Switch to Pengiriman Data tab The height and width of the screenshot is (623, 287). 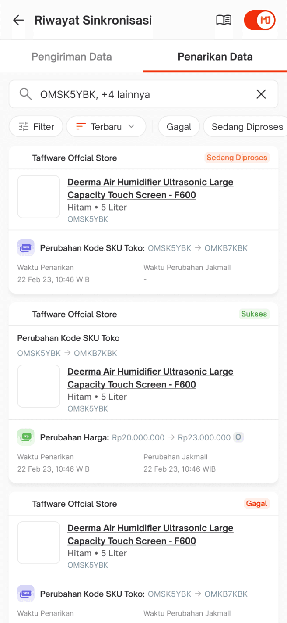tap(72, 57)
